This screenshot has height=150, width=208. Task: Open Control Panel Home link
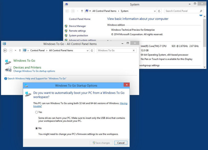[80, 19]
